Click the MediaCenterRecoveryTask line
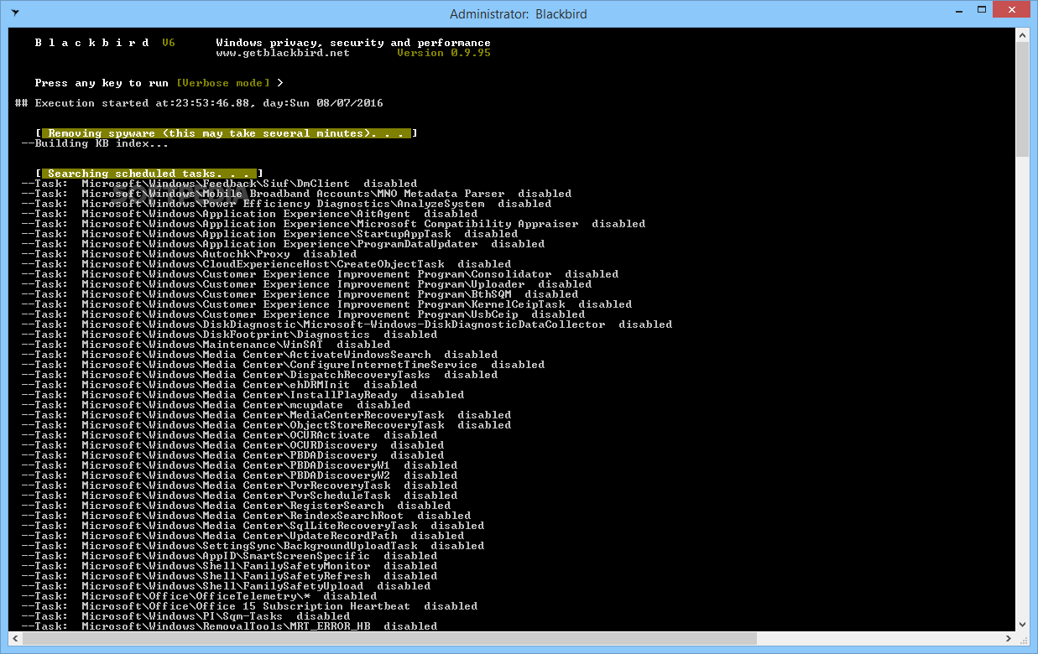This screenshot has width=1038, height=654. [x=266, y=415]
